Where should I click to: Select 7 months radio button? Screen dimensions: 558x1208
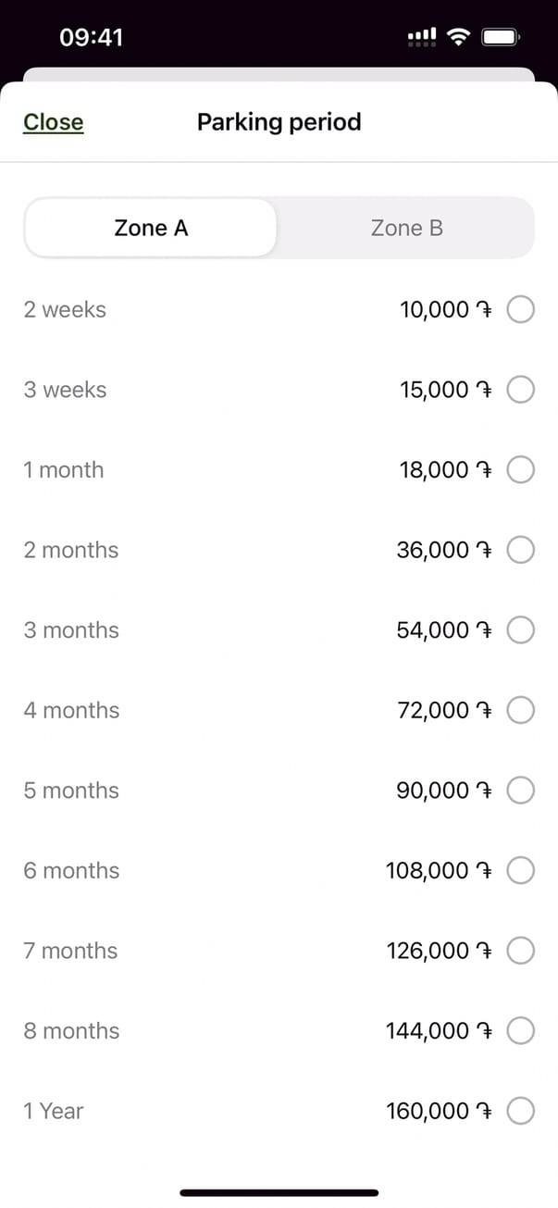click(x=521, y=951)
